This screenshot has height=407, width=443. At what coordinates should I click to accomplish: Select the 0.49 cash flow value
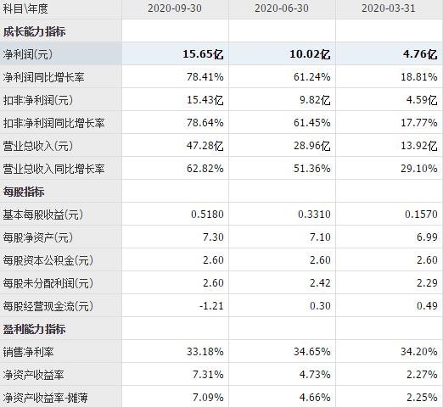(x=427, y=306)
